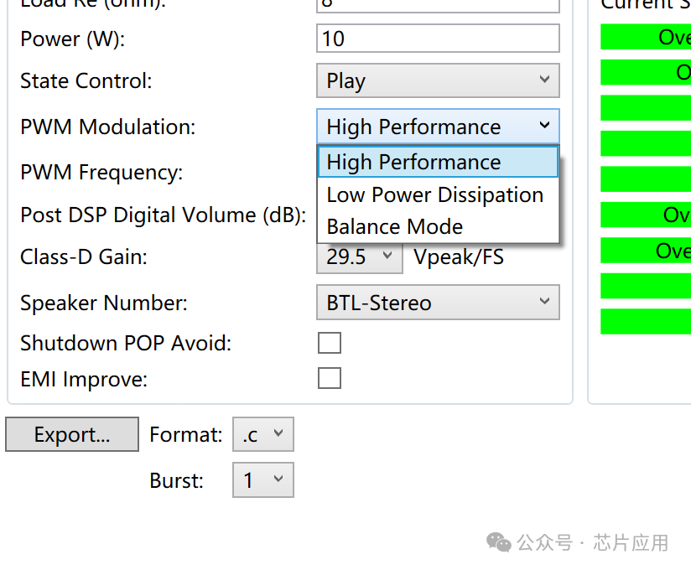691x570 pixels.
Task: Tick the EMI Improve checkbox
Action: (330, 379)
